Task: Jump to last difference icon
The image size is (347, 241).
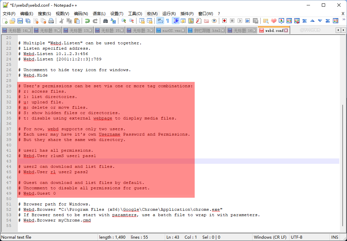Action: [x=328, y=21]
